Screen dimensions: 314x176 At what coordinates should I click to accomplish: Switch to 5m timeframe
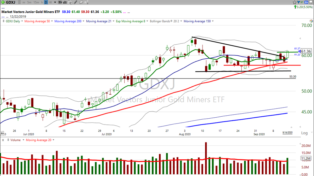[x=29, y=2]
